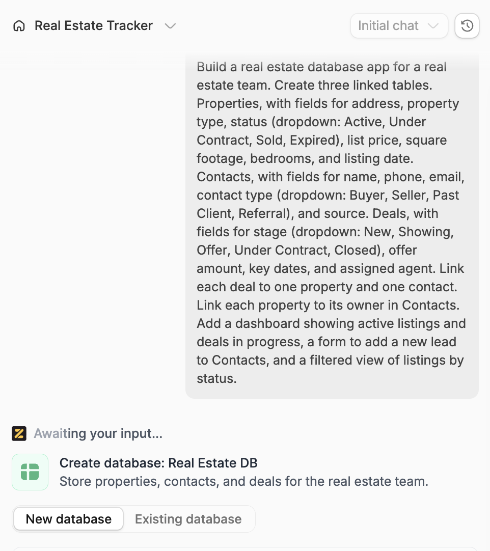Click the chevron inside Initial chat selector
Image resolution: width=490 pixels, height=551 pixels.
433,25
